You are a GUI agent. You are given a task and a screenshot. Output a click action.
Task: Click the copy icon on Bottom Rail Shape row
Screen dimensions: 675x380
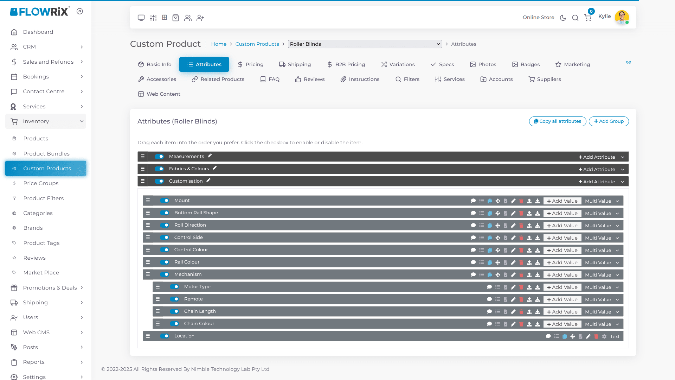point(489,213)
